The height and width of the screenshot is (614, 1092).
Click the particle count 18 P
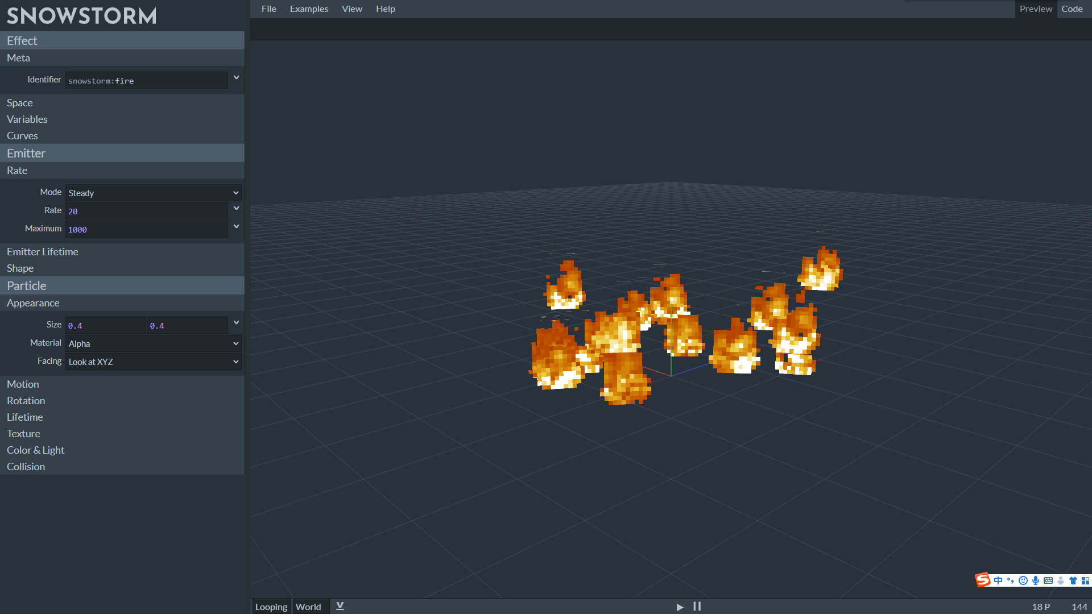(1041, 607)
